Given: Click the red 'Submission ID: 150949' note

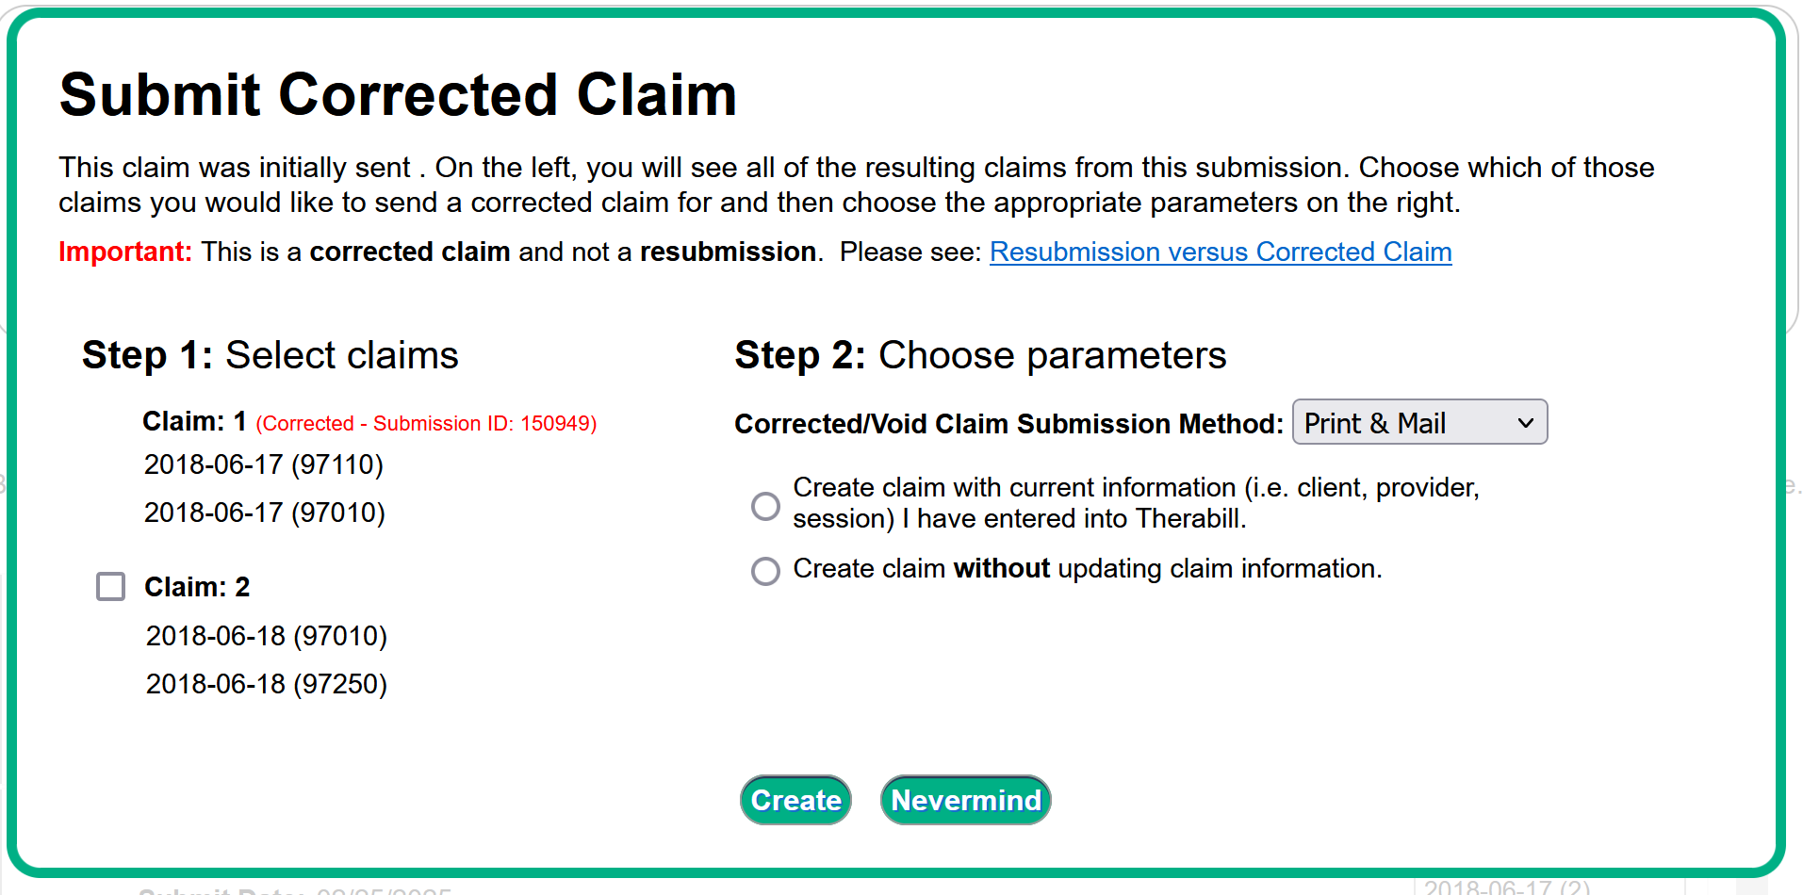Looking at the screenshot, I should coord(427,424).
